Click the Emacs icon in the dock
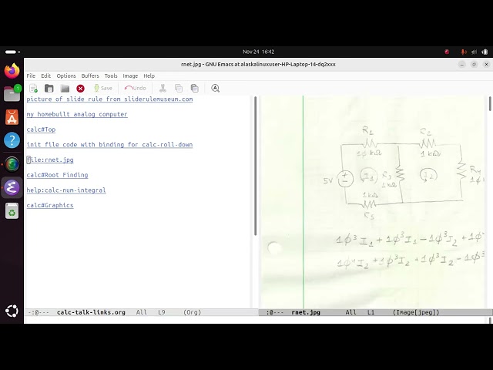 (x=12, y=187)
